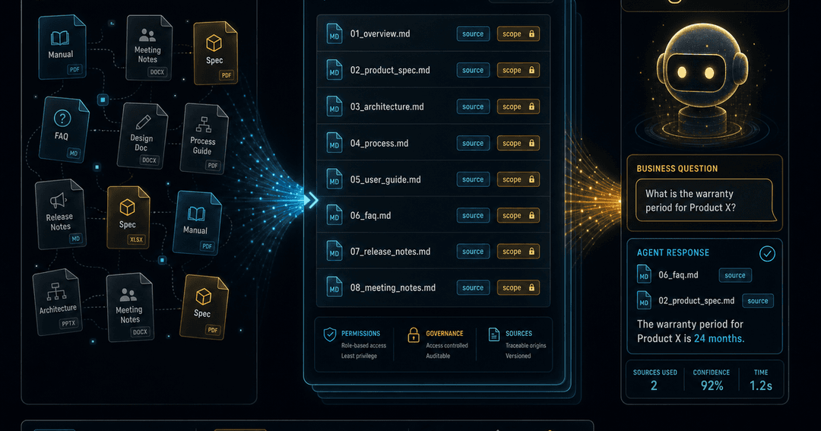Click the source button for 07_release_notes.md
The width and height of the screenshot is (821, 431).
[x=473, y=252]
